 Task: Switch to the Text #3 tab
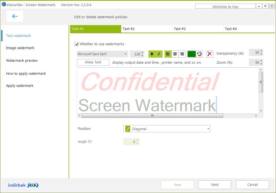coord(198,29)
